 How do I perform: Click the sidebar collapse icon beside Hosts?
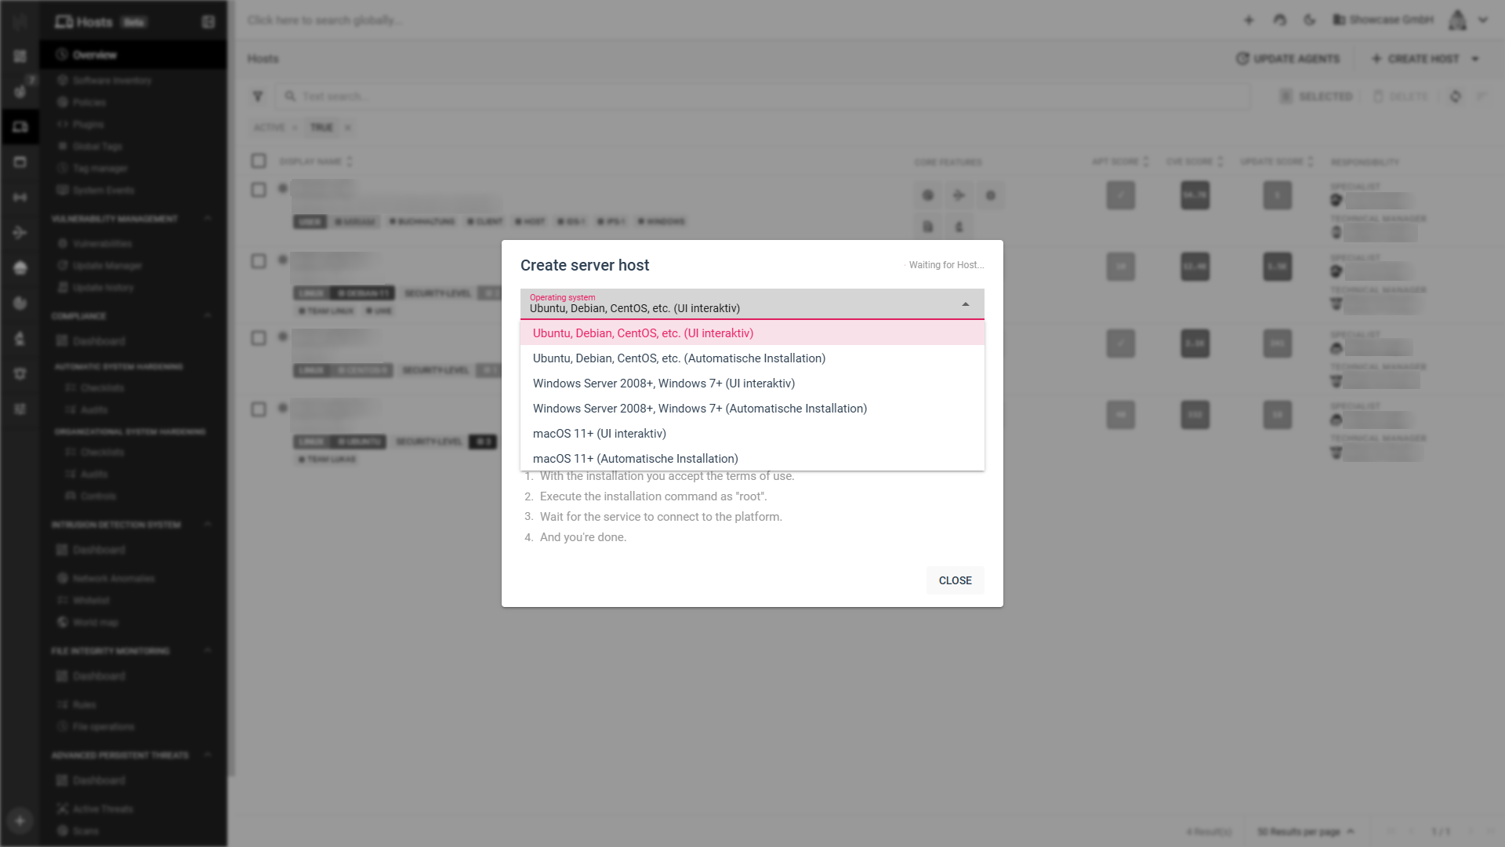(208, 22)
